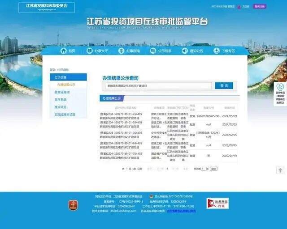
Task: Click the consultation phone icon on right
Action: pos(280,87)
